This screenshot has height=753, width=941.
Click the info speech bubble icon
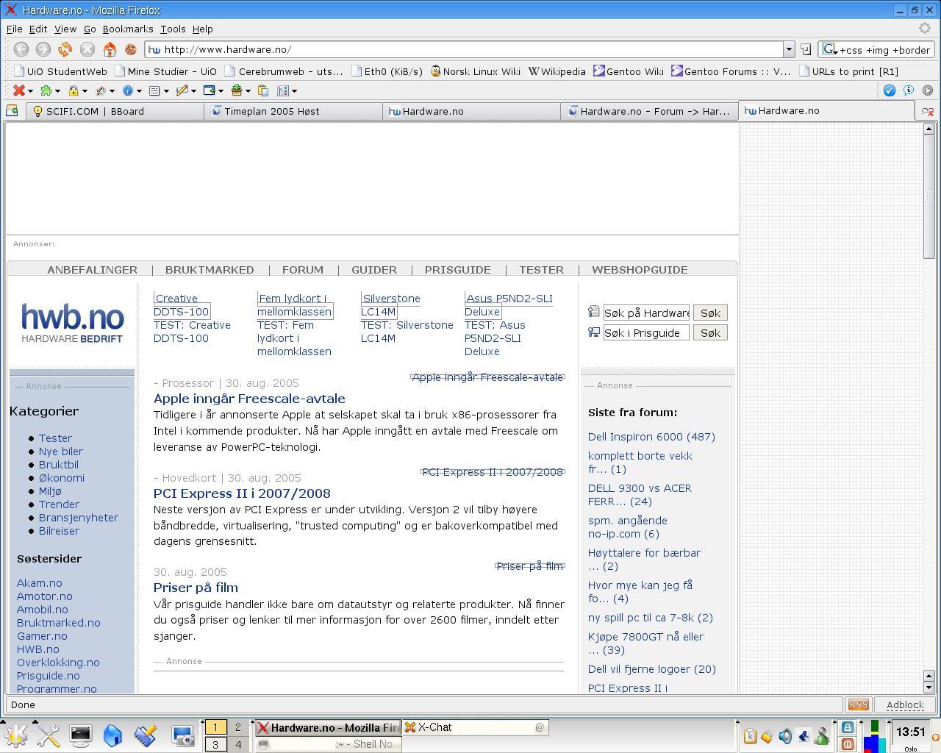pyautogui.click(x=909, y=90)
